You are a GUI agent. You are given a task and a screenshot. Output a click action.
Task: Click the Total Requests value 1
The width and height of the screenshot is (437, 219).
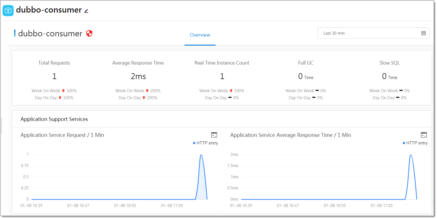54,76
